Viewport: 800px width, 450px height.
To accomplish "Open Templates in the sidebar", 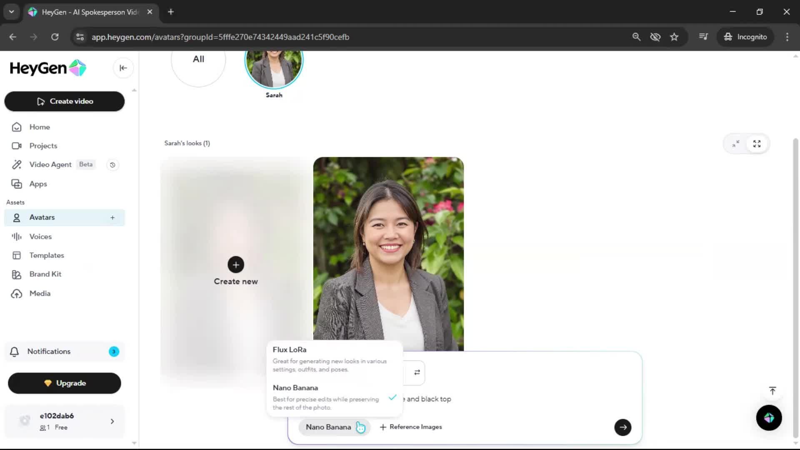I will click(x=46, y=255).
